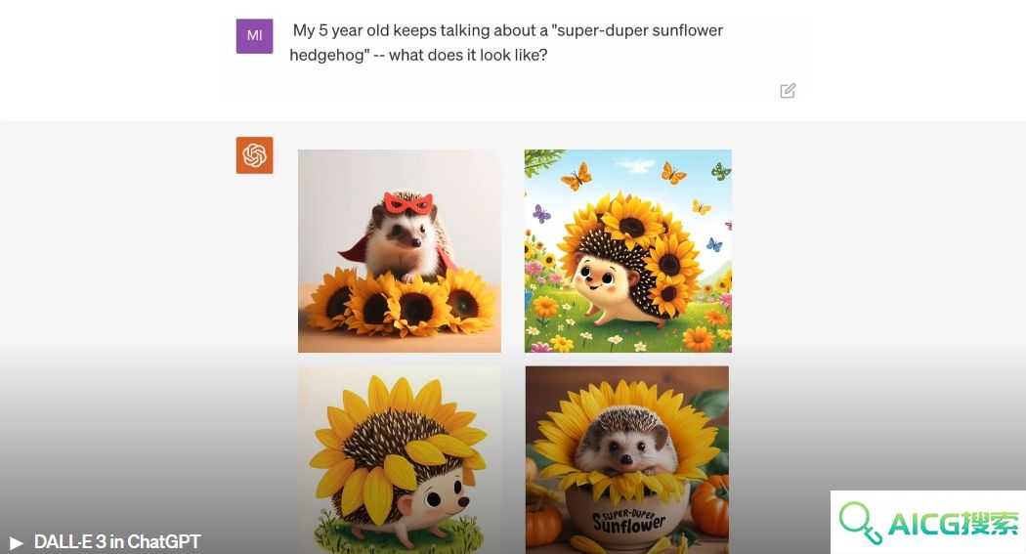The height and width of the screenshot is (554, 1026).
Task: Click the purple butterfly in cartoon meadow image
Action: tap(541, 213)
